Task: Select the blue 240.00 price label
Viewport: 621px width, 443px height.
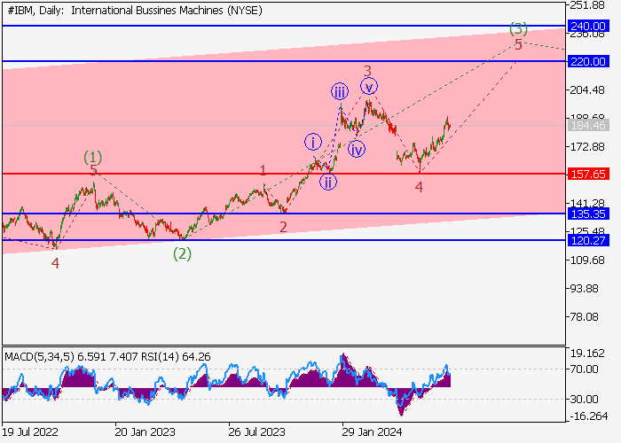Action: pyautogui.click(x=588, y=26)
